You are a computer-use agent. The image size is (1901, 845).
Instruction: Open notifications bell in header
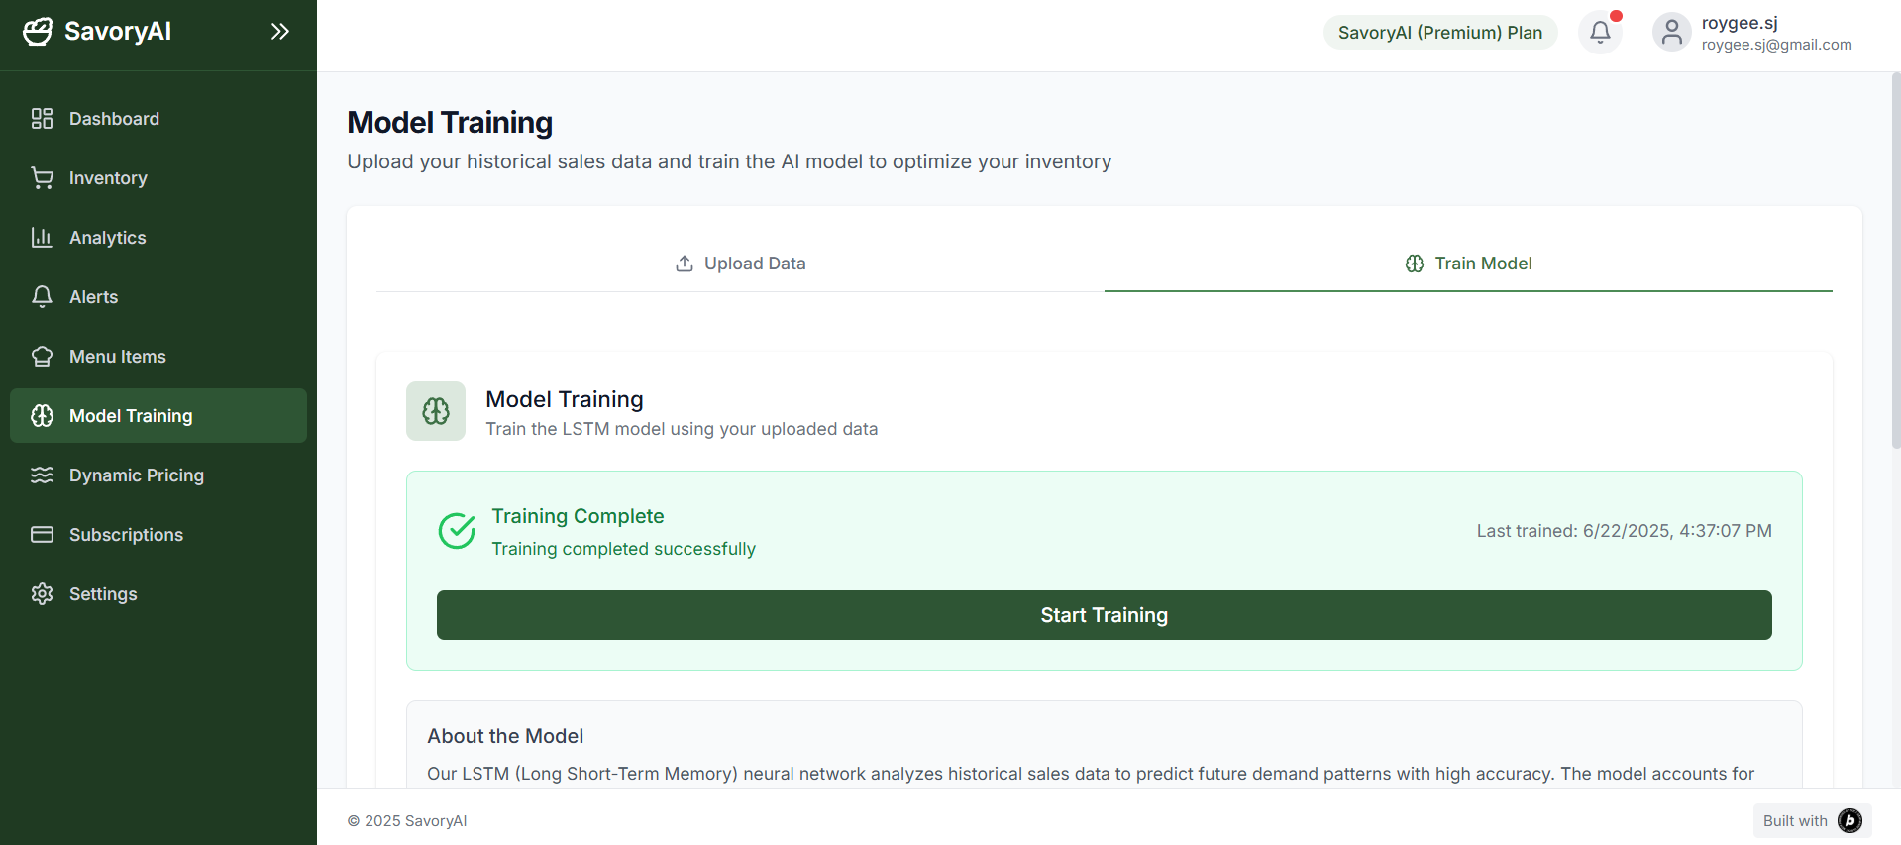pyautogui.click(x=1600, y=32)
